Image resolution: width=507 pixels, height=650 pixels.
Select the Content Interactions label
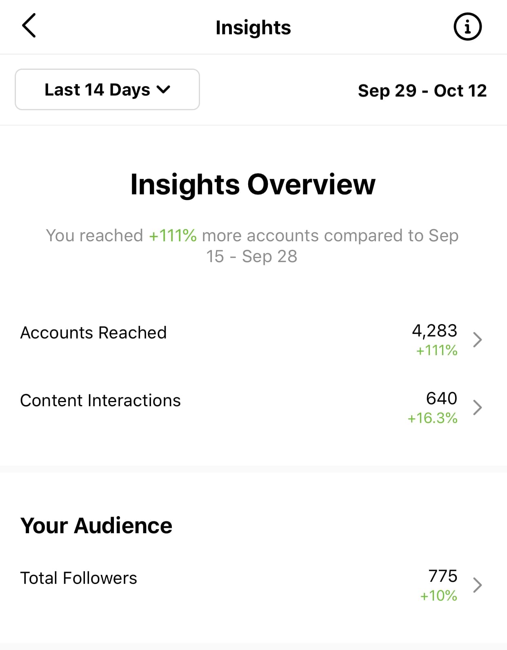tap(100, 401)
